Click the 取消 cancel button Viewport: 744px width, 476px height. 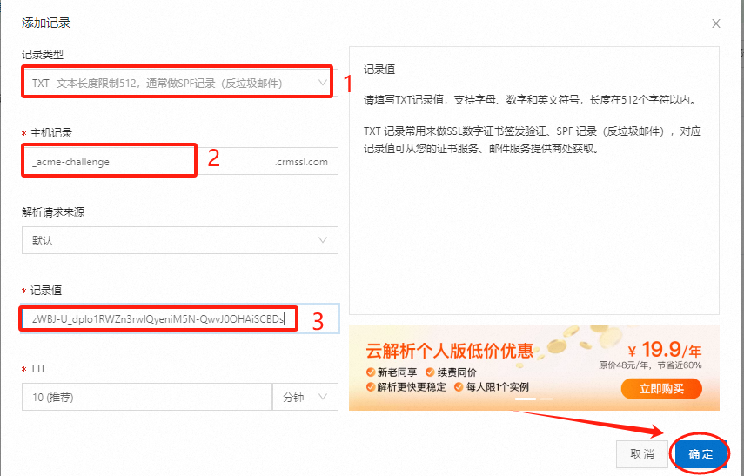pos(641,454)
